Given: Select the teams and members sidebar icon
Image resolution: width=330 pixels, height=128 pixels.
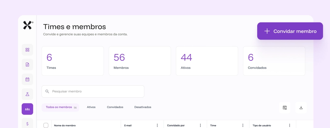Looking at the screenshot, I should [27, 109].
